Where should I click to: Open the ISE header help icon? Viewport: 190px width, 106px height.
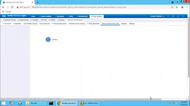[173, 16]
